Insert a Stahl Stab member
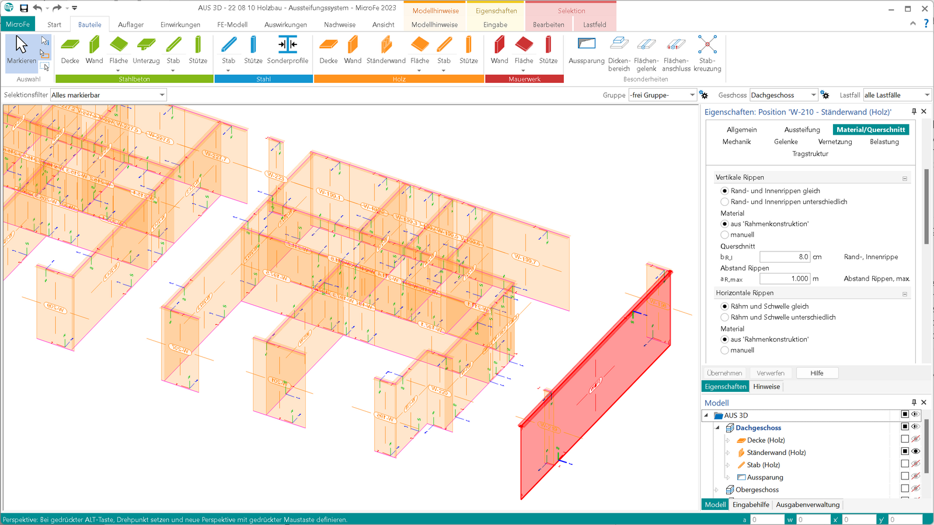 (x=228, y=50)
